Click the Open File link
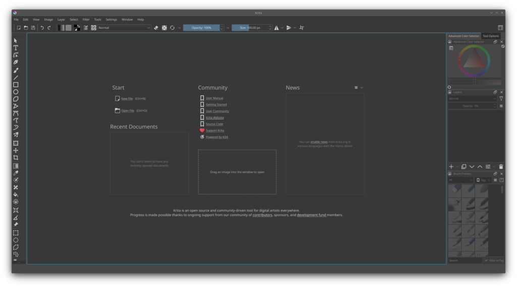Screen dimensions: 517x287 click(128, 111)
